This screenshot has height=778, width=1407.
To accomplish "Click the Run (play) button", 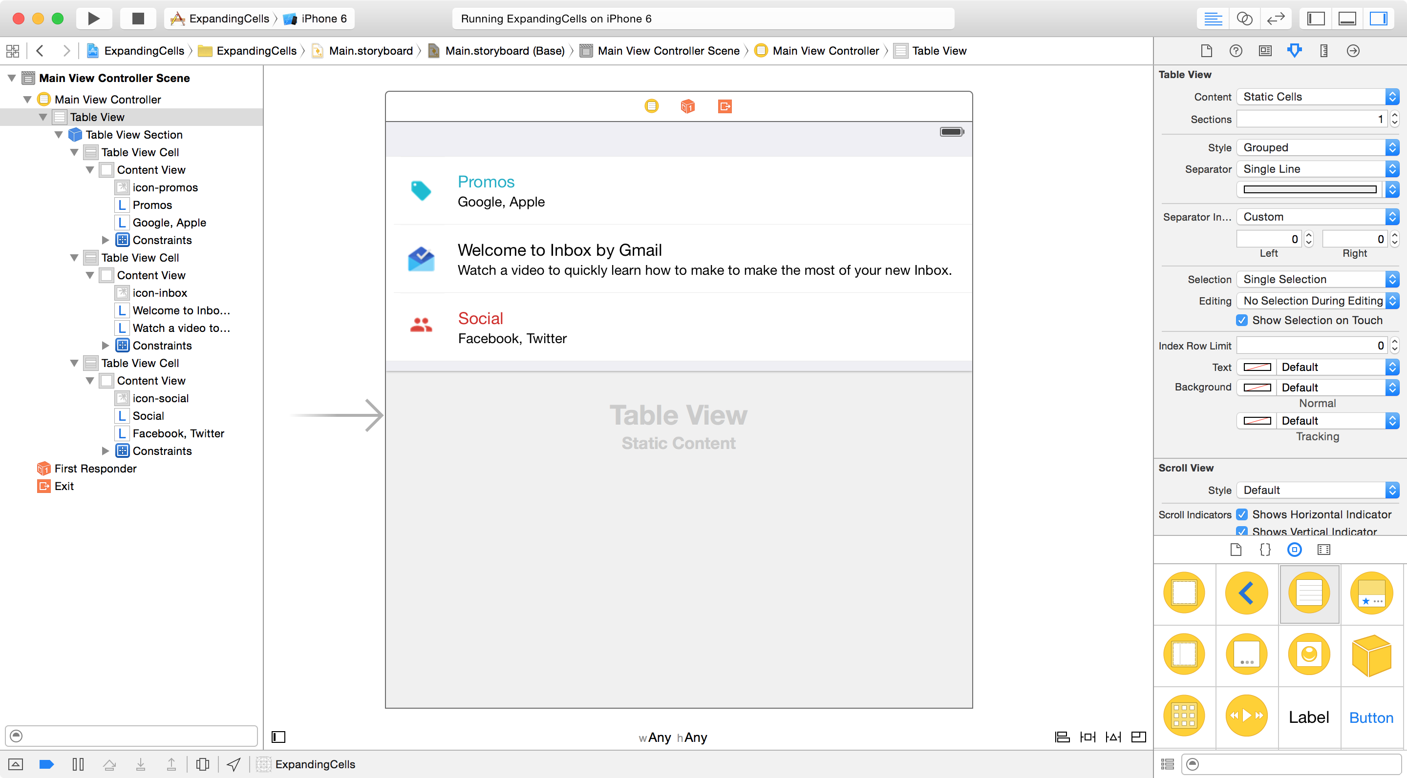I will point(93,19).
